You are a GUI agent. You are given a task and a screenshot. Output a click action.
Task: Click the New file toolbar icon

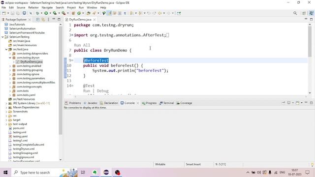[4, 13]
